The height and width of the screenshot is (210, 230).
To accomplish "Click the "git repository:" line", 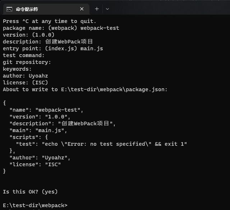I will pos(27,62).
